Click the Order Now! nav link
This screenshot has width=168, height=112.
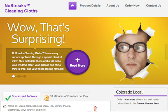pyautogui.click(x=133, y=6)
